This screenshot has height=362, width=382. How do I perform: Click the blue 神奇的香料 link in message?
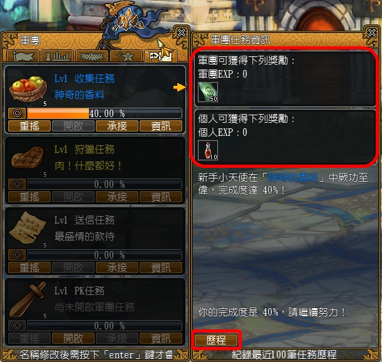pyautogui.click(x=293, y=177)
